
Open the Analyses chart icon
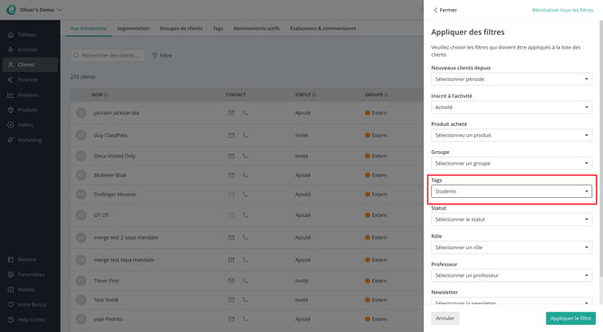pos(11,94)
